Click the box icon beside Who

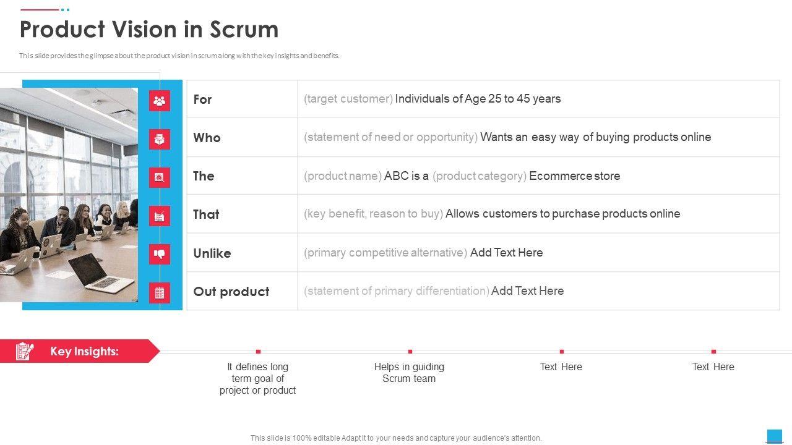160,139
